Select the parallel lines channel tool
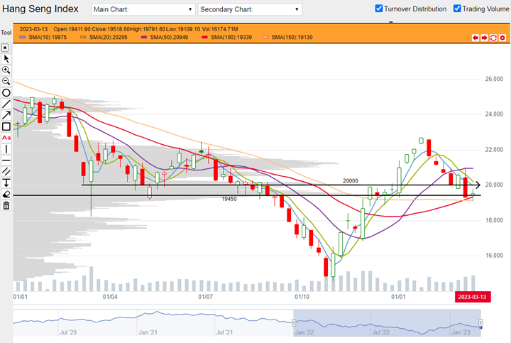The height and width of the screenshot is (343, 511). [x=6, y=171]
